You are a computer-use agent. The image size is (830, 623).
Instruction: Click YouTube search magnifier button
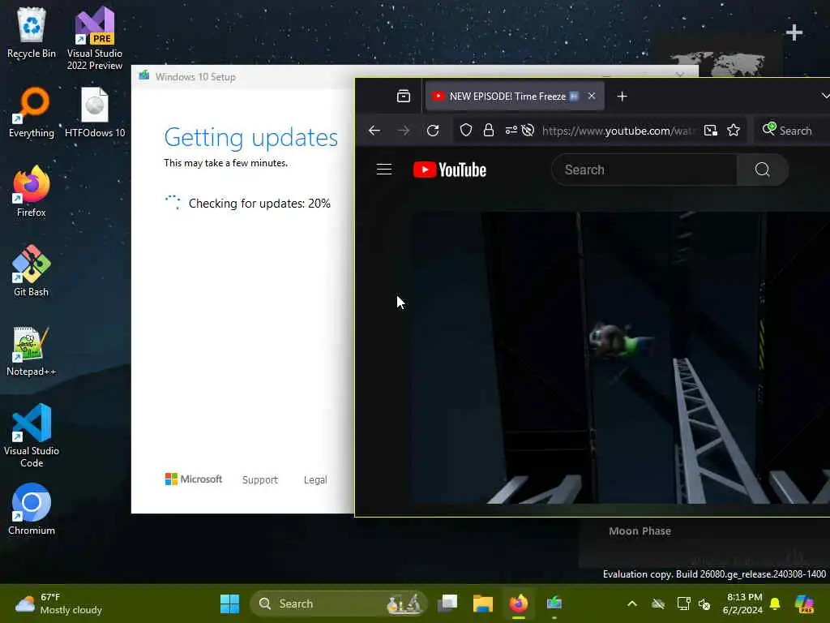(x=762, y=170)
